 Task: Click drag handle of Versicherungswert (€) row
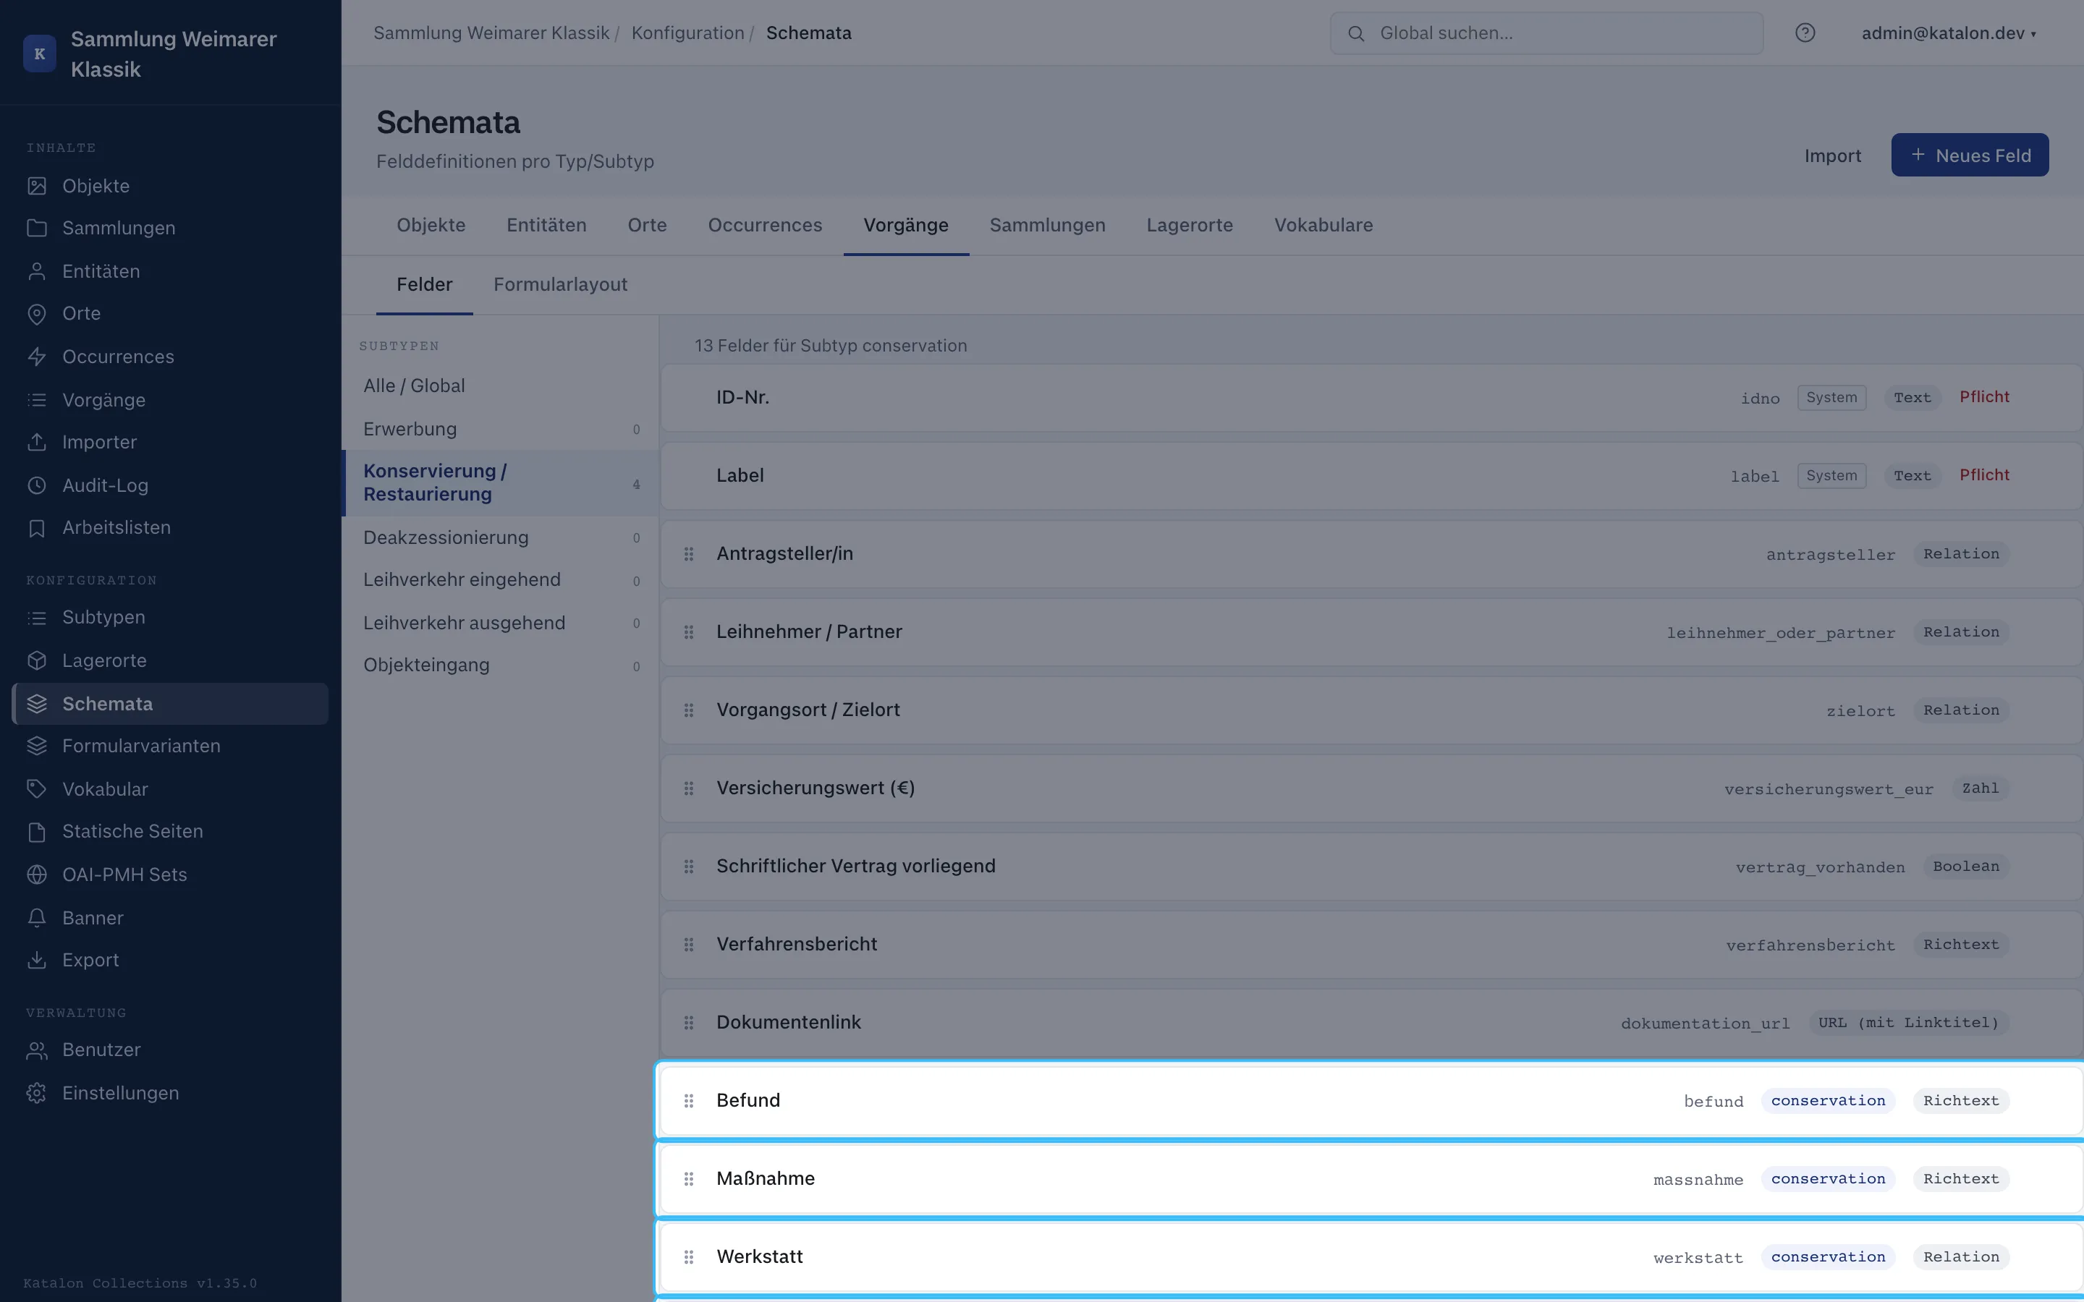689,788
